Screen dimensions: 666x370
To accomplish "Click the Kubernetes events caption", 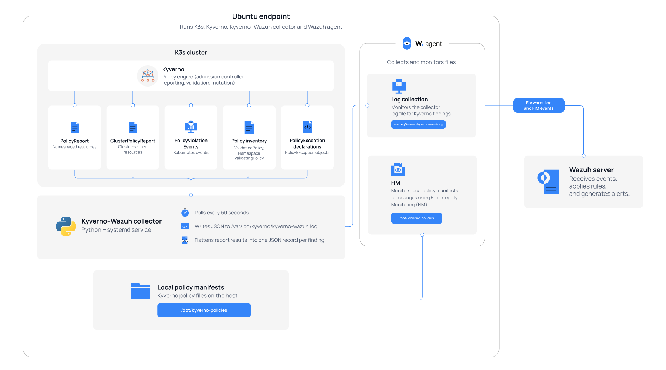I will 191,153.
